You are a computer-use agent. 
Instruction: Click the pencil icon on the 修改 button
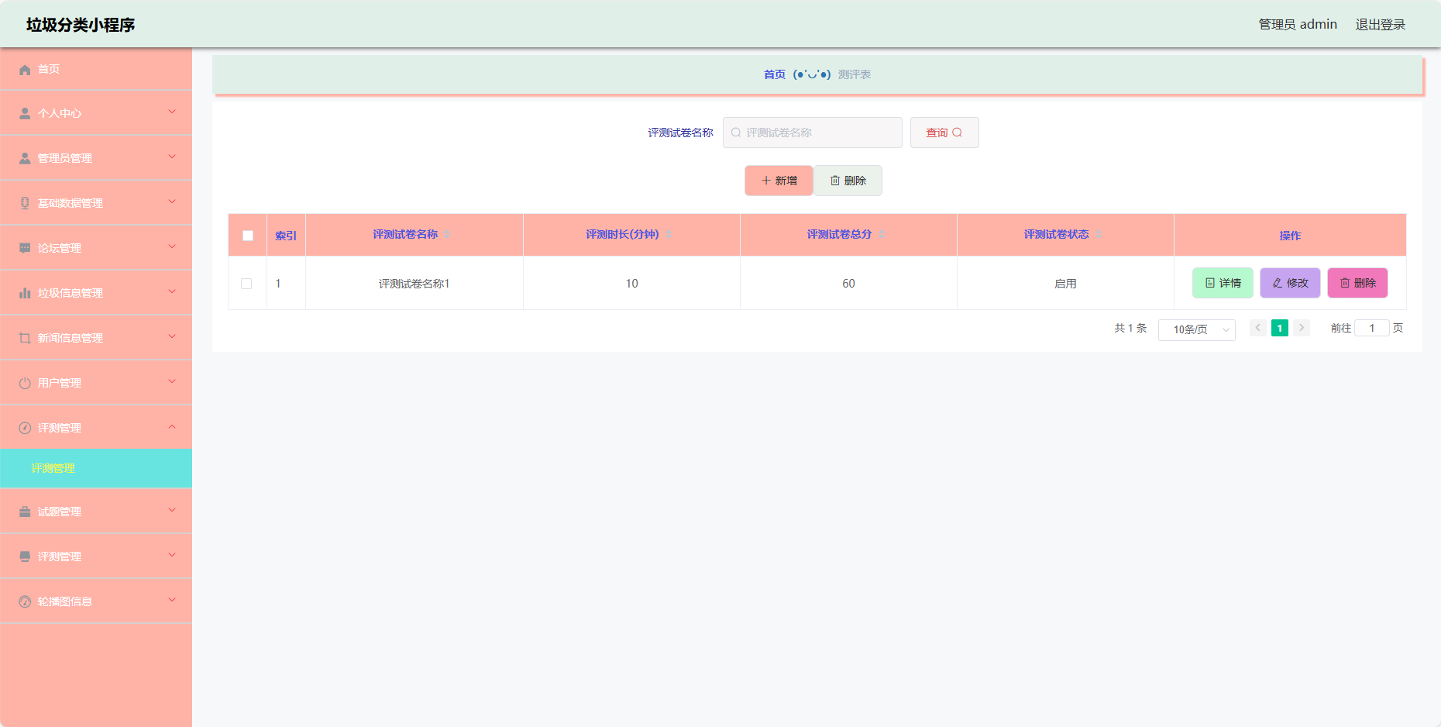(x=1278, y=283)
